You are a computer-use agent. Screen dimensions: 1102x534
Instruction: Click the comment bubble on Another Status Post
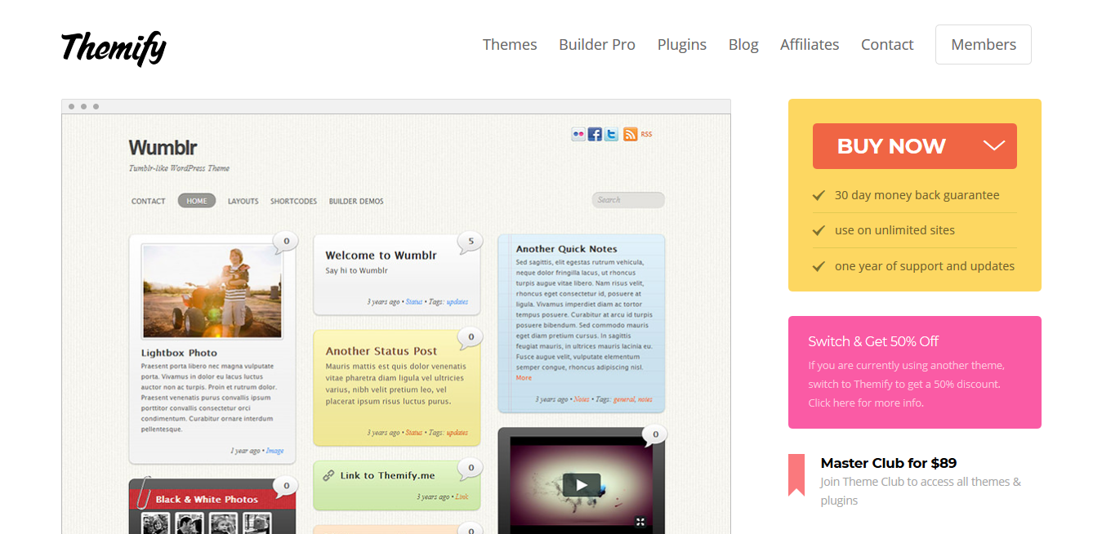coord(470,337)
